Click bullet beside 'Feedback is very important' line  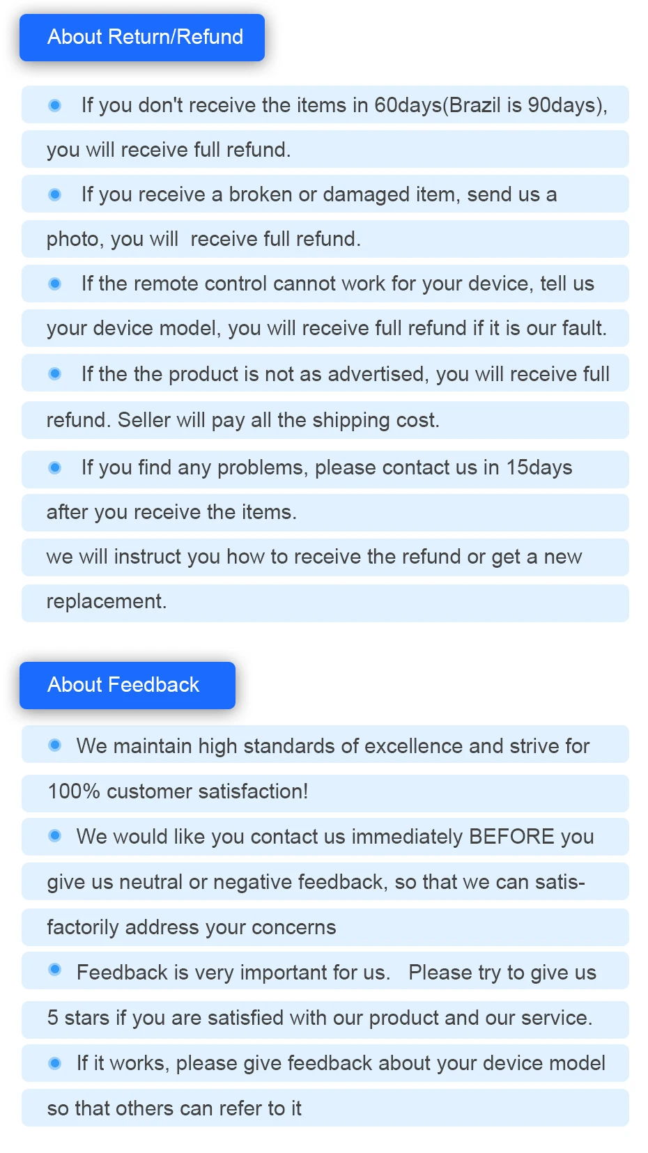point(55,970)
